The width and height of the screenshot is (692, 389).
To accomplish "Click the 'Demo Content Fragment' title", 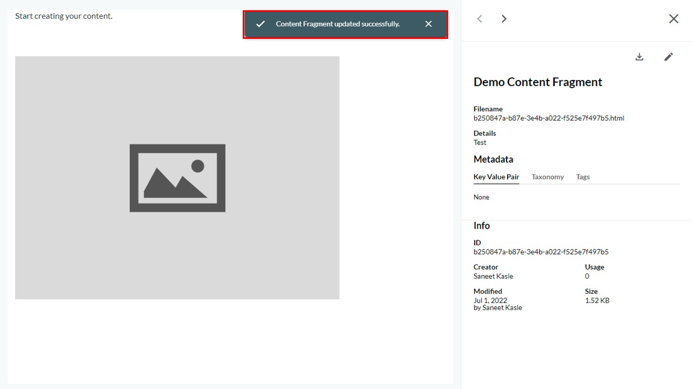I will pos(538,82).
